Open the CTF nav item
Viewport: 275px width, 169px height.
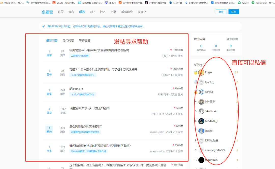pyautogui.click(x=92, y=12)
